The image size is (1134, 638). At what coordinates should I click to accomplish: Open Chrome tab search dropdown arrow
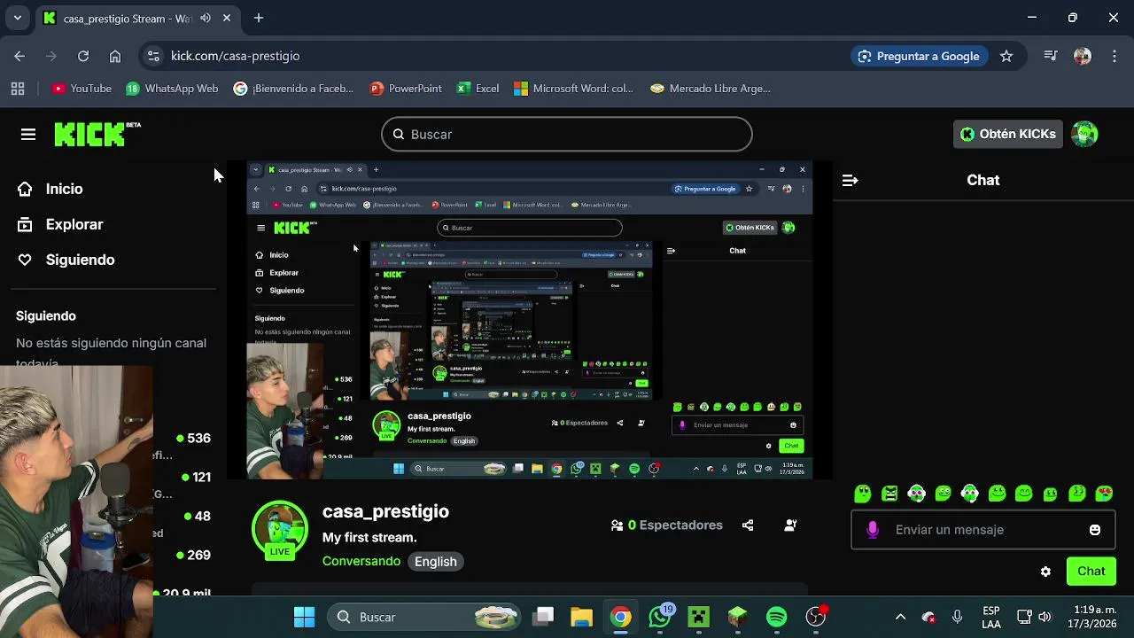point(17,18)
